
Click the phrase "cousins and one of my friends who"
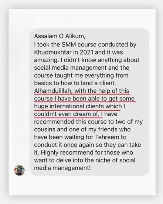(x=82, y=129)
